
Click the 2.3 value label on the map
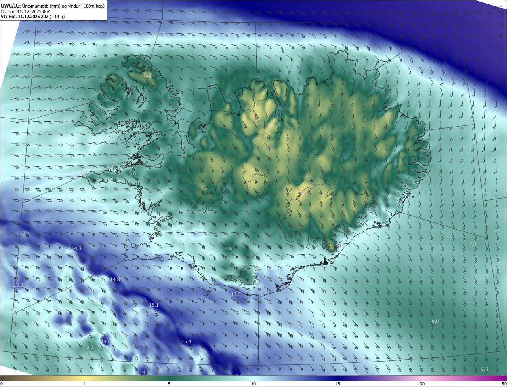tap(388, 115)
